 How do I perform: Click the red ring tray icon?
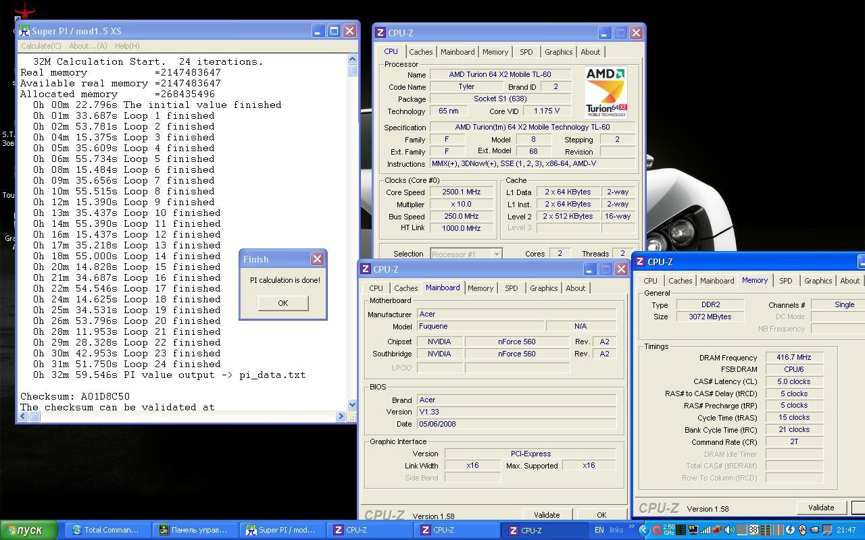pos(657,530)
